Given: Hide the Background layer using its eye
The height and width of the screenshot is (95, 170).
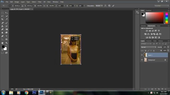Looking at the screenshot, I should pos(142,60).
